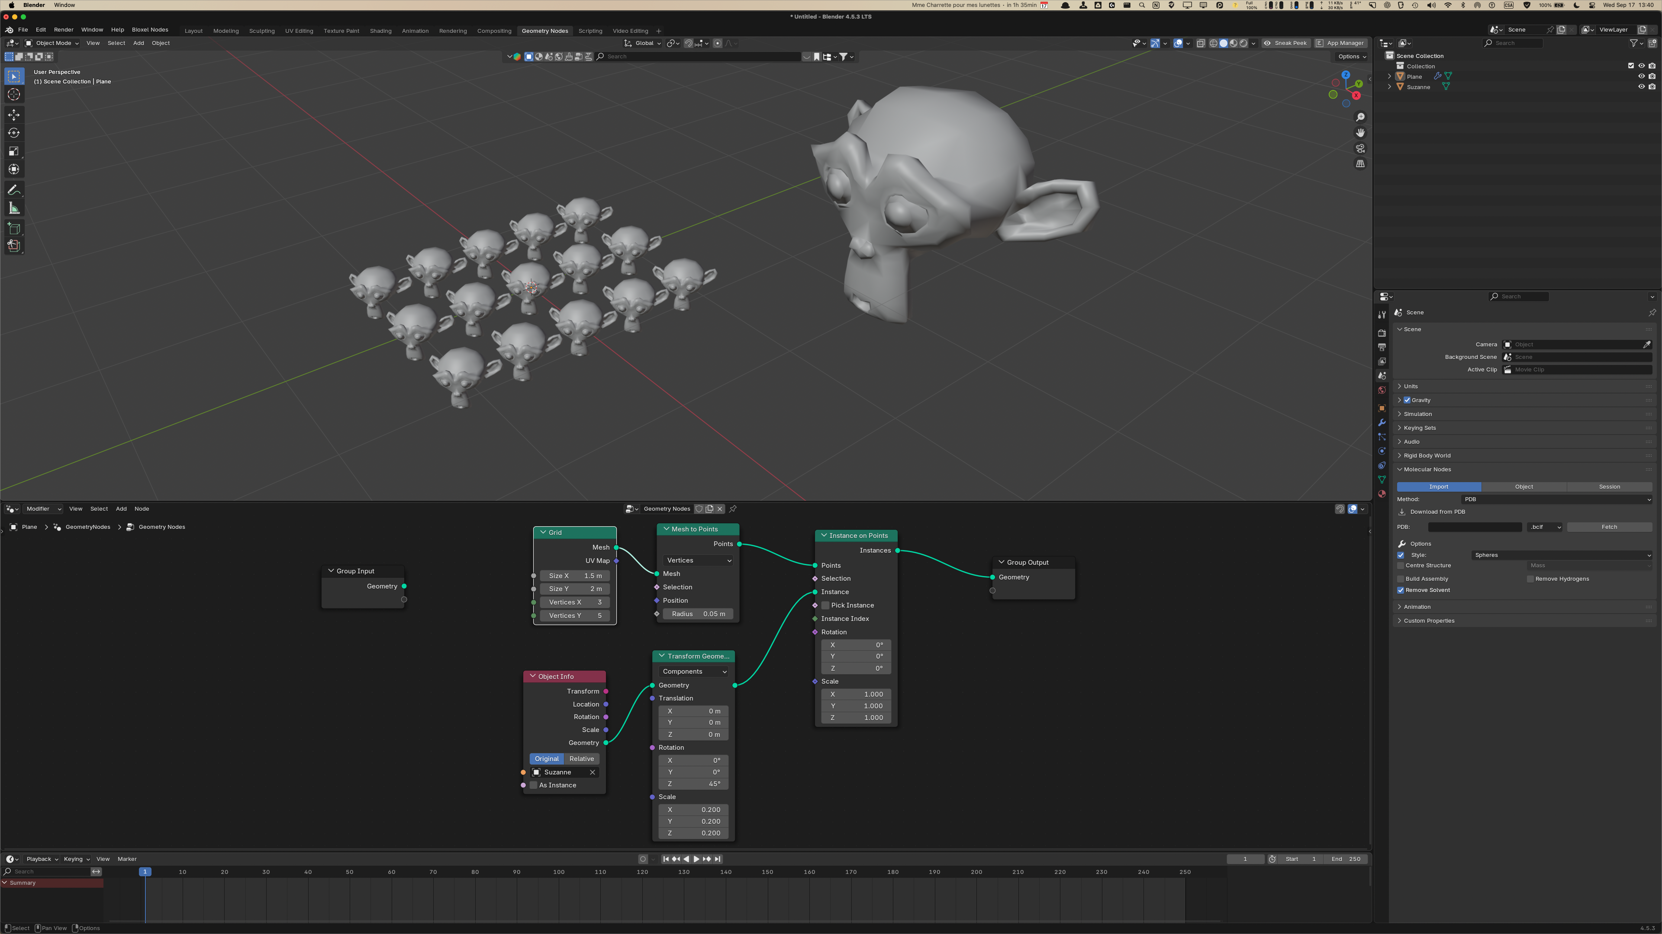Open the Object Data properties tab icon
This screenshot has width=1662, height=934.
1382,480
